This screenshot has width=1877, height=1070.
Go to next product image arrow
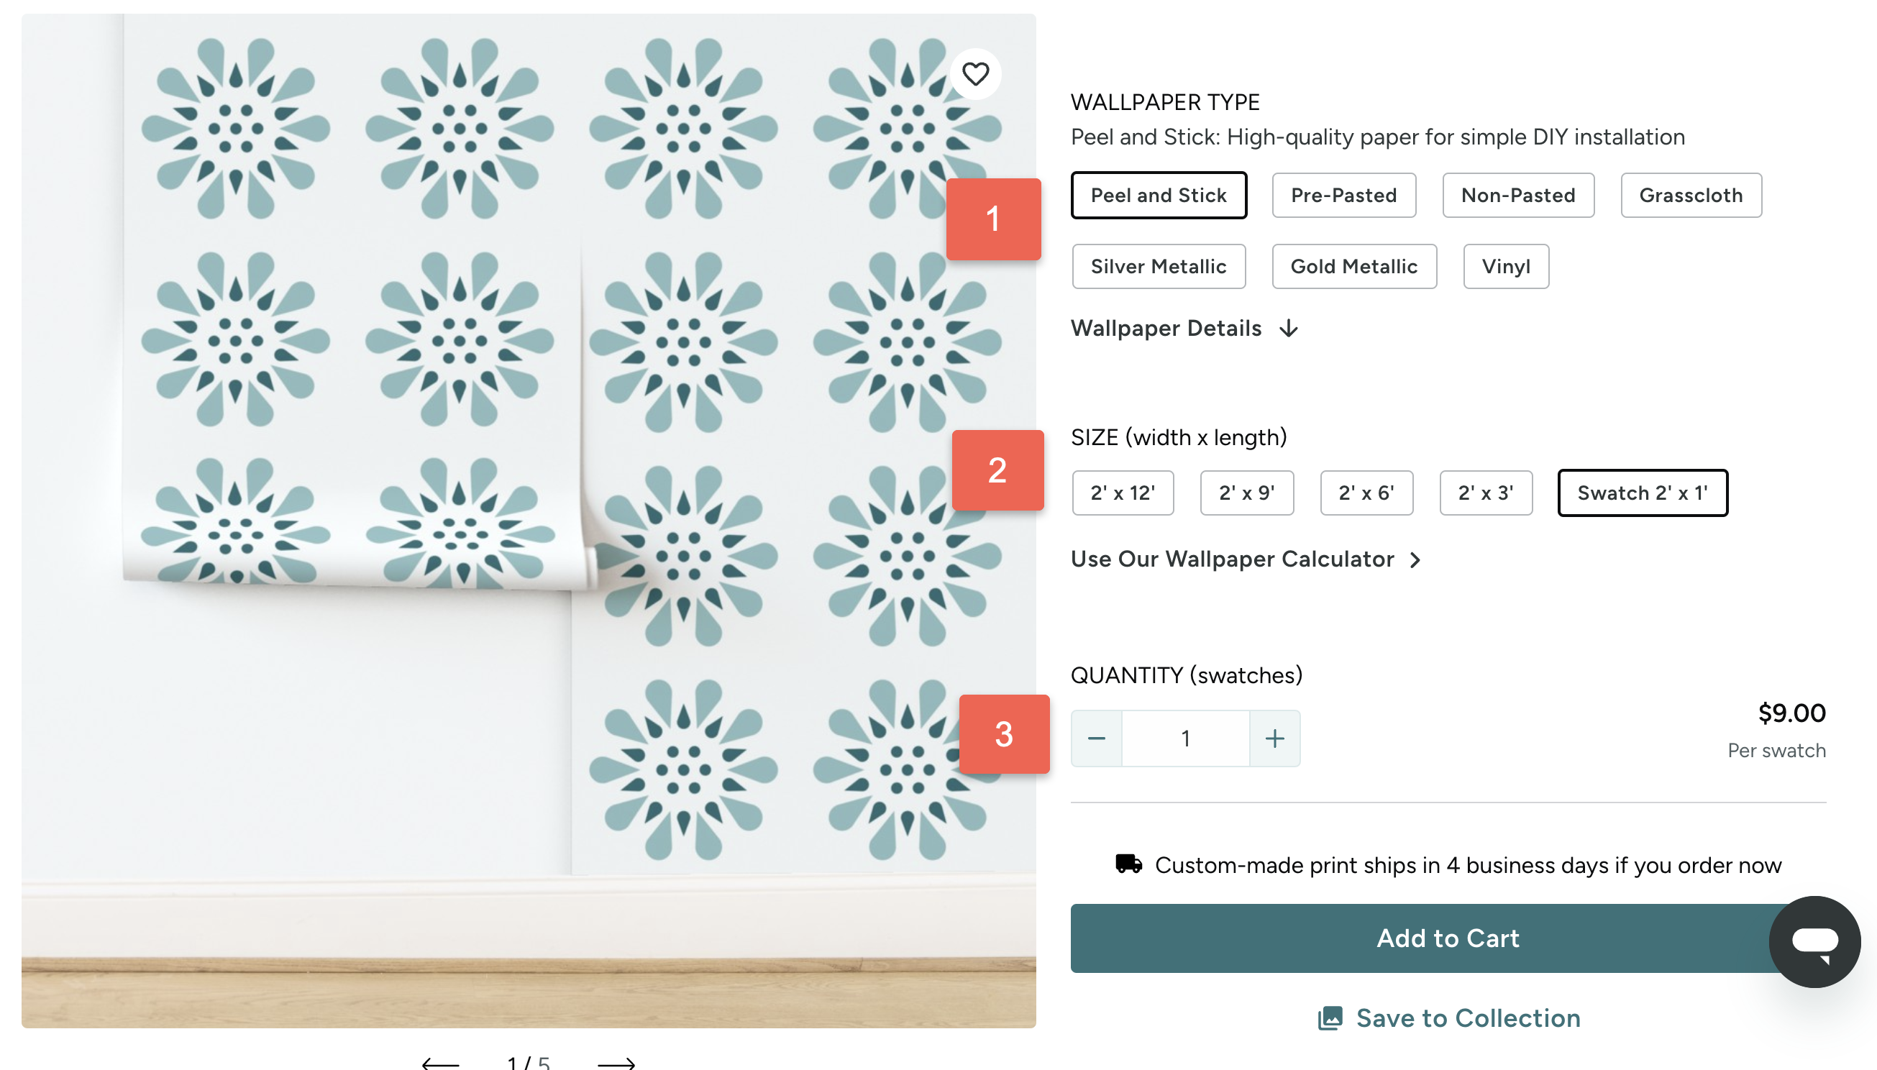[616, 1062]
